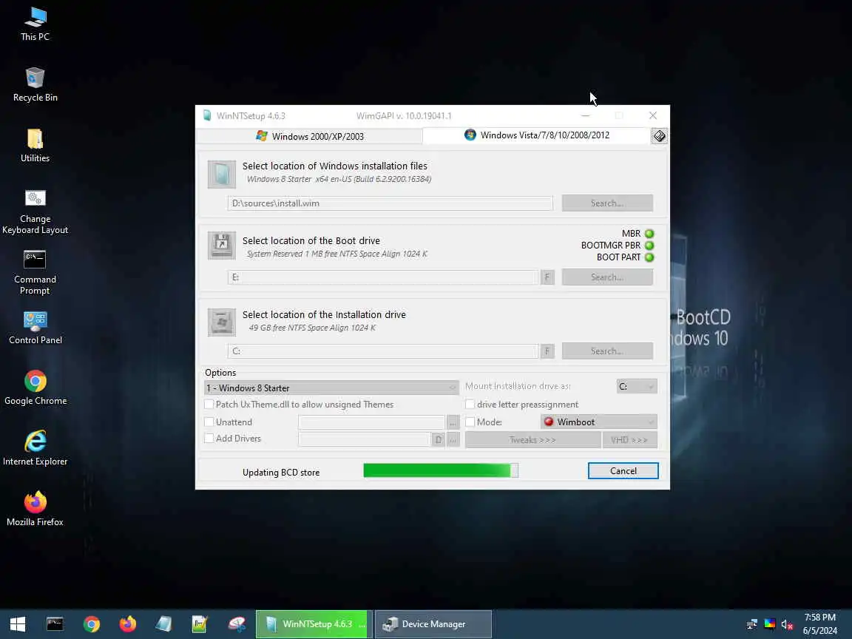This screenshot has width=852, height=639.
Task: Click D button next to Add Drivers
Action: pyautogui.click(x=438, y=439)
